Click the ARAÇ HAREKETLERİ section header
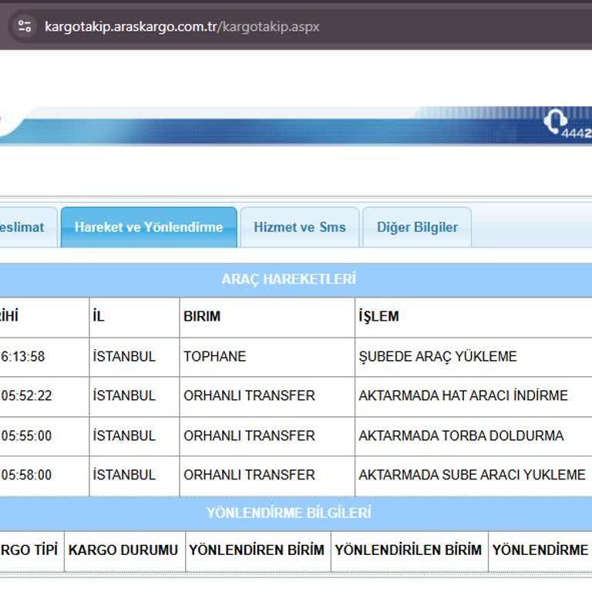Screen dimensions: 592x592 coord(288,279)
